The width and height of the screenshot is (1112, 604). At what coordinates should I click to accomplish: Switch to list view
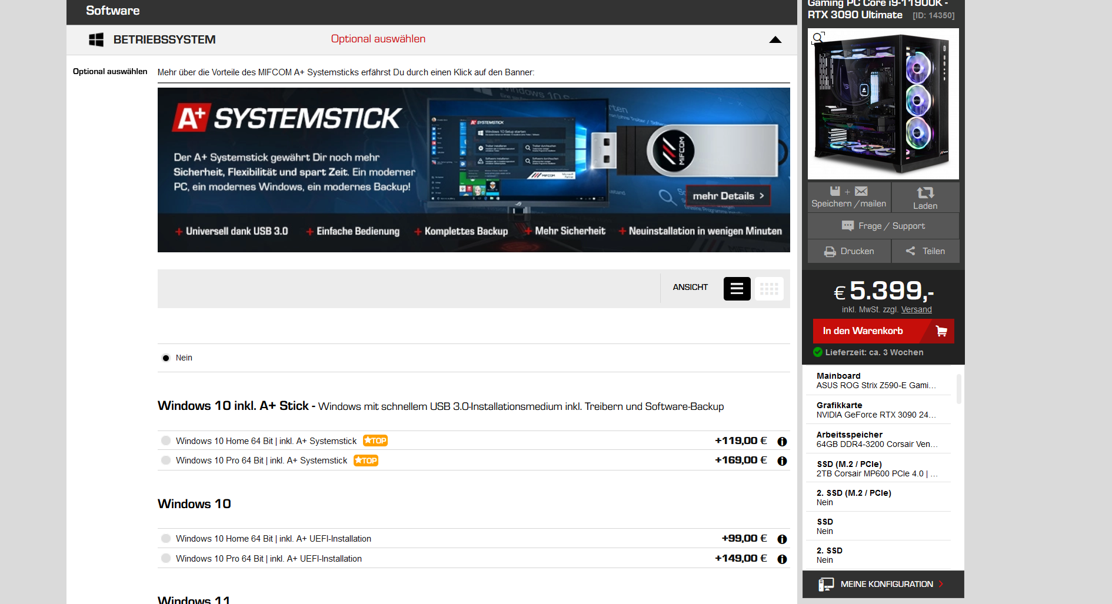(x=737, y=289)
